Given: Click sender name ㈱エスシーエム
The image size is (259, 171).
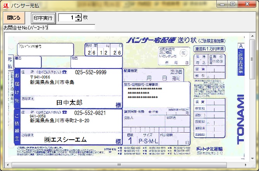Looking at the screenshot, I should point(65,140).
